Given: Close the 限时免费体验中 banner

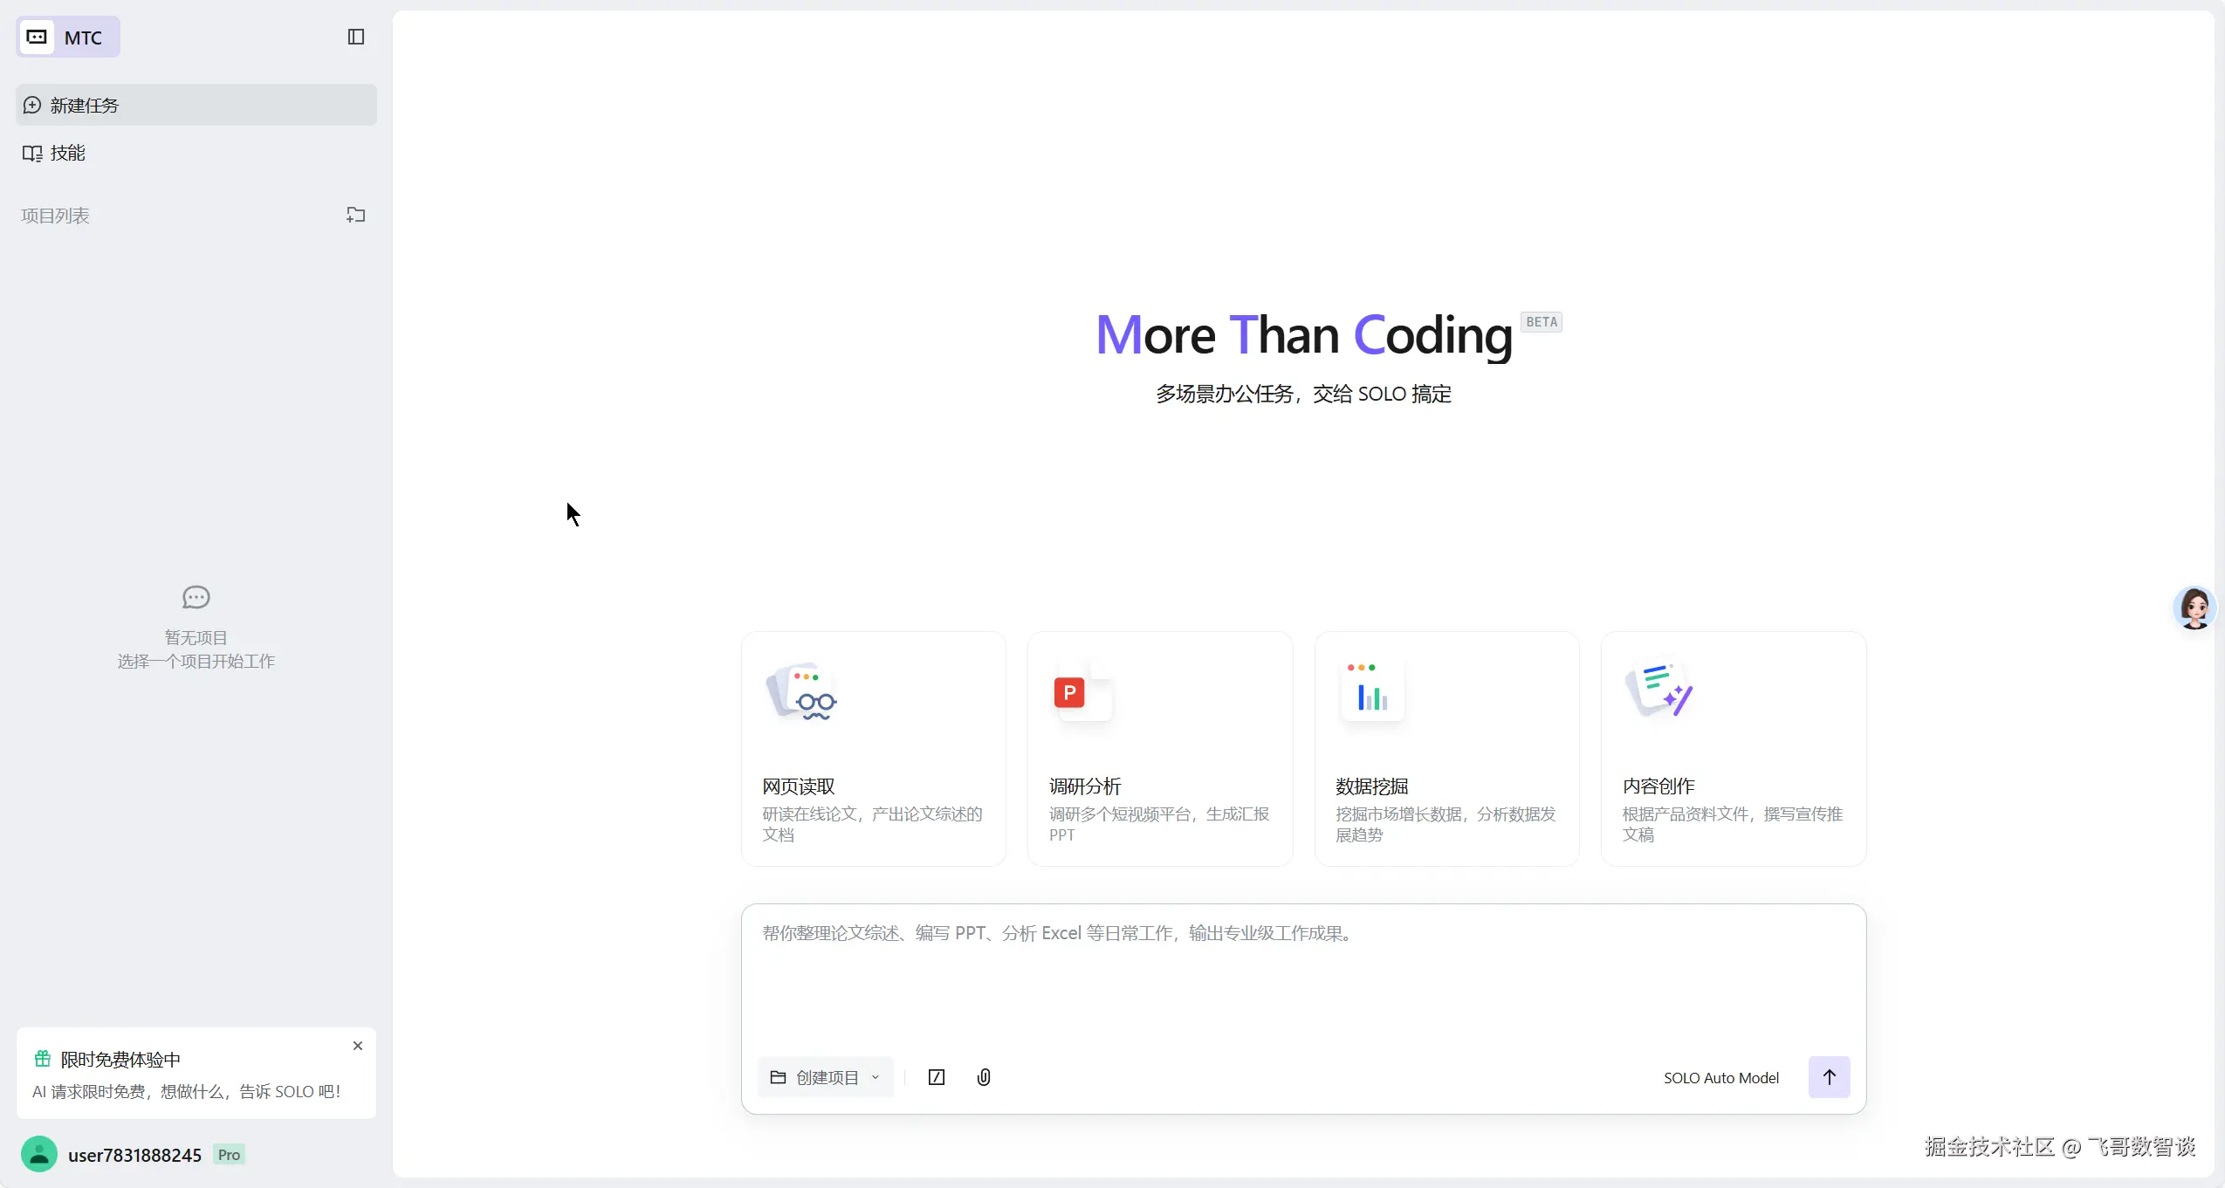Looking at the screenshot, I should coord(357,1046).
